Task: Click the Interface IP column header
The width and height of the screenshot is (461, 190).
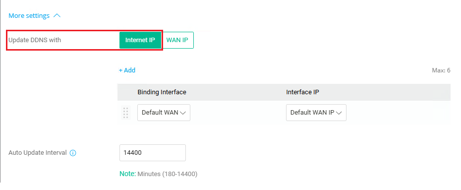Action: pos(302,92)
